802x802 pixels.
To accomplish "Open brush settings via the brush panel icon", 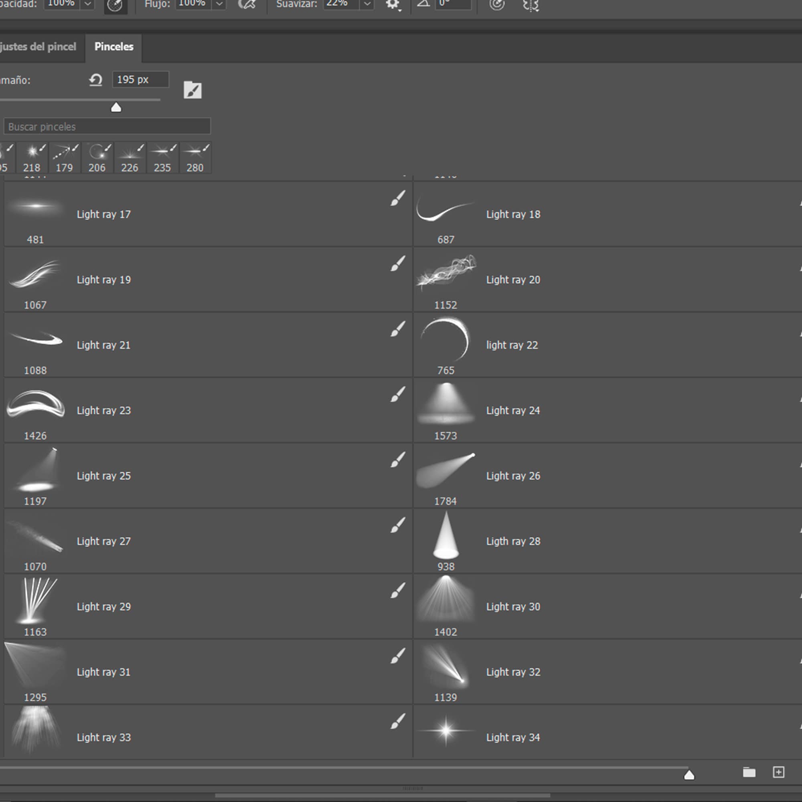I will pyautogui.click(x=192, y=89).
